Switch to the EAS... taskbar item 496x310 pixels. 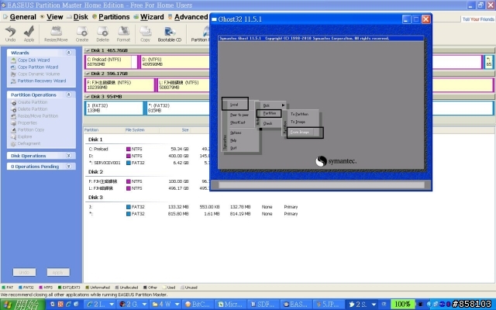(294, 305)
